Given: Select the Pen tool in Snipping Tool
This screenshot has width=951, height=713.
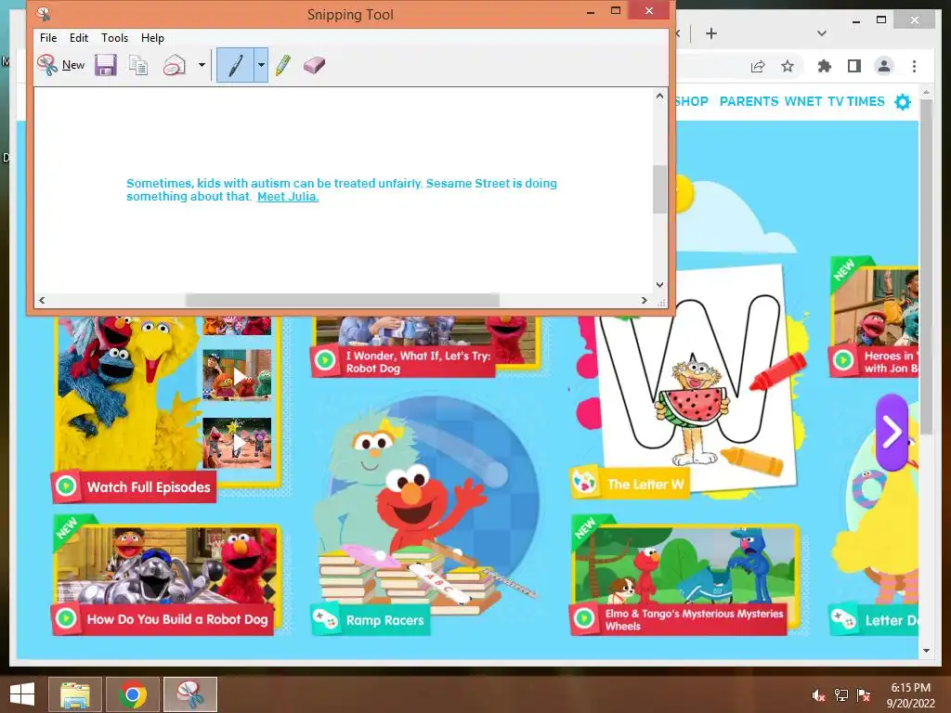Looking at the screenshot, I should (235, 65).
